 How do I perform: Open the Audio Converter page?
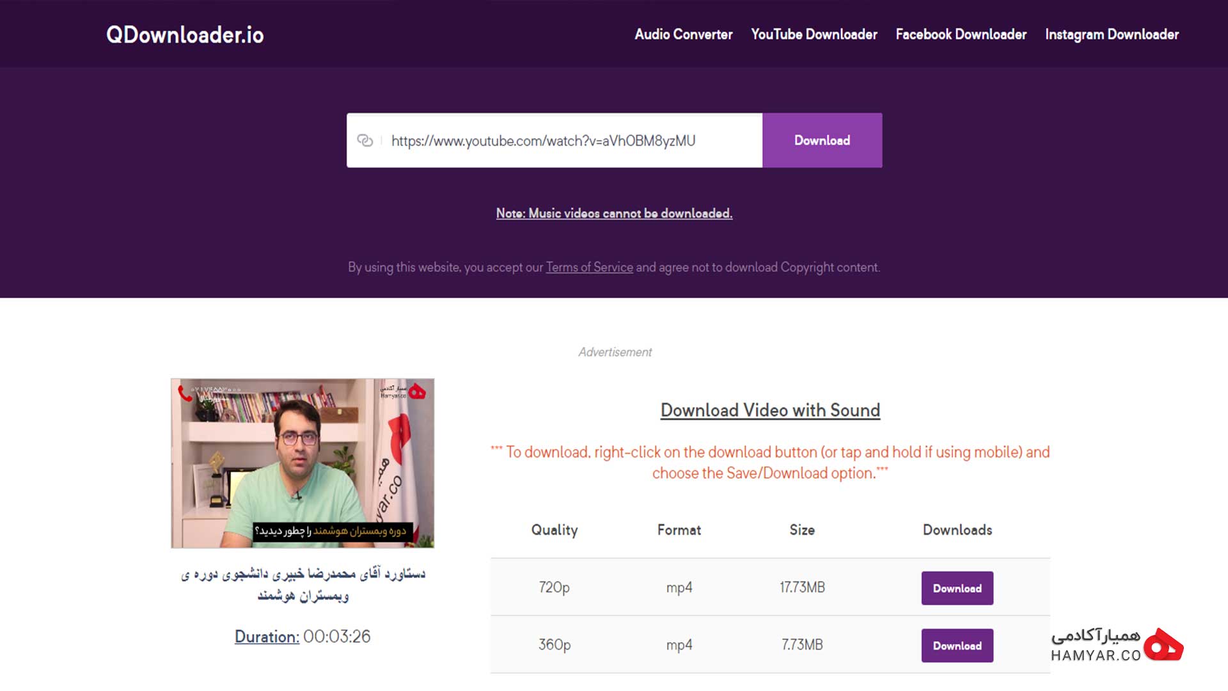coord(684,35)
